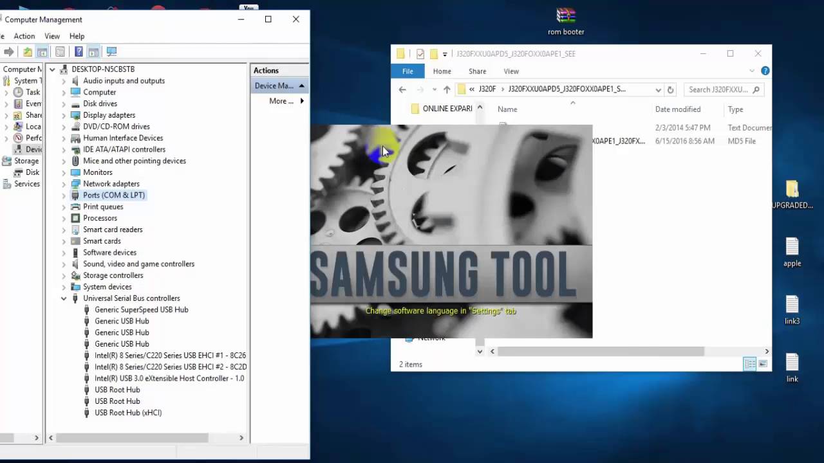Select Human Interface Devices category row
Image resolution: width=824 pixels, height=463 pixels.
(x=123, y=138)
